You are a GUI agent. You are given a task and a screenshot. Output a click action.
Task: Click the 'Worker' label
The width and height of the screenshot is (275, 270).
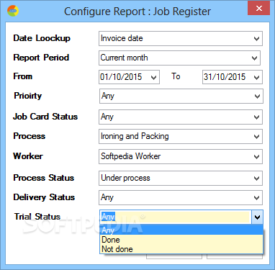pyautogui.click(x=28, y=156)
